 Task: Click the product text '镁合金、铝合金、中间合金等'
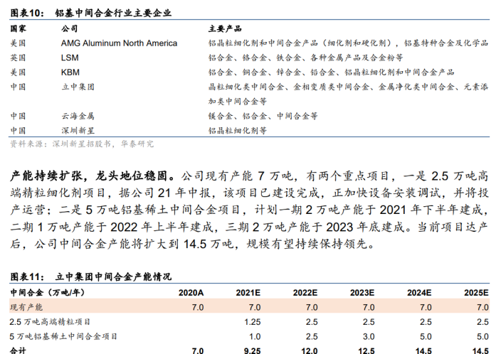point(263,116)
